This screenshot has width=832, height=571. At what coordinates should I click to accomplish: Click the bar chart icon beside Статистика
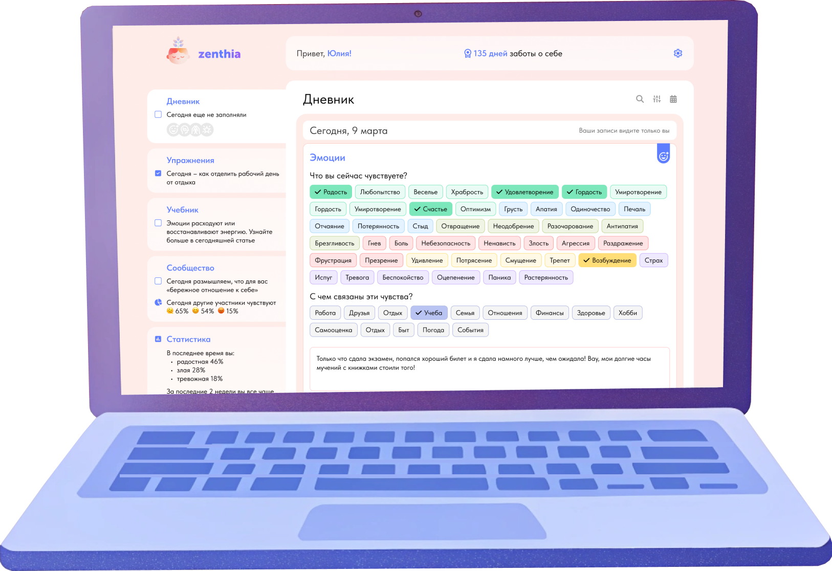pyautogui.click(x=158, y=339)
